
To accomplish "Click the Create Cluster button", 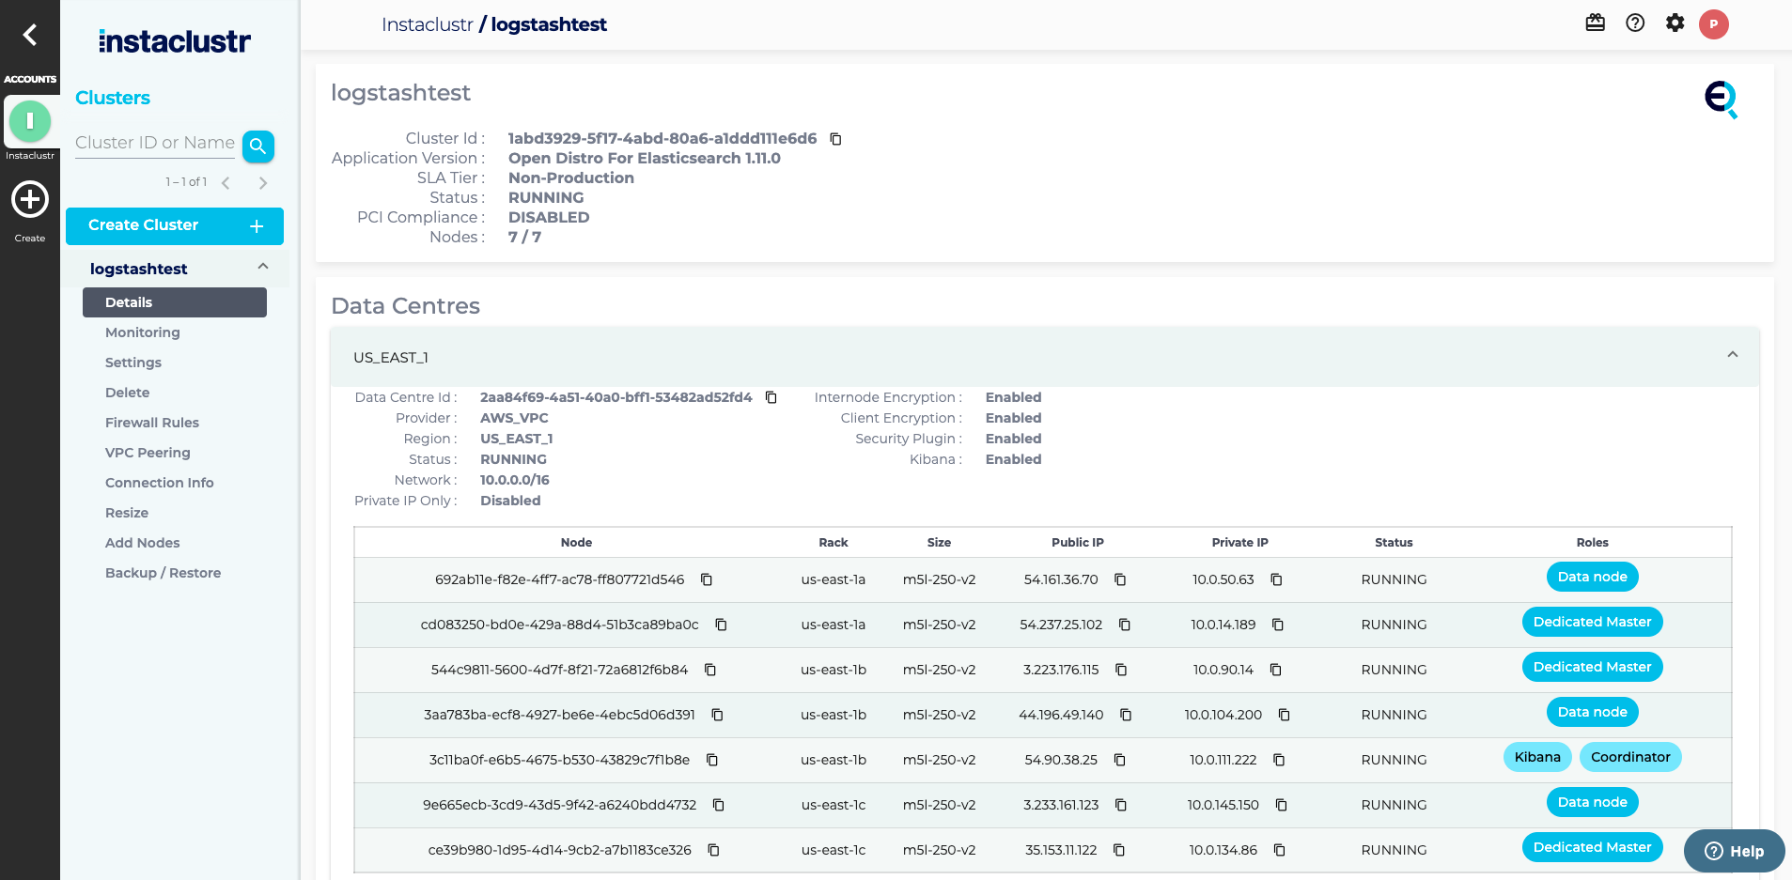I will pos(174,225).
